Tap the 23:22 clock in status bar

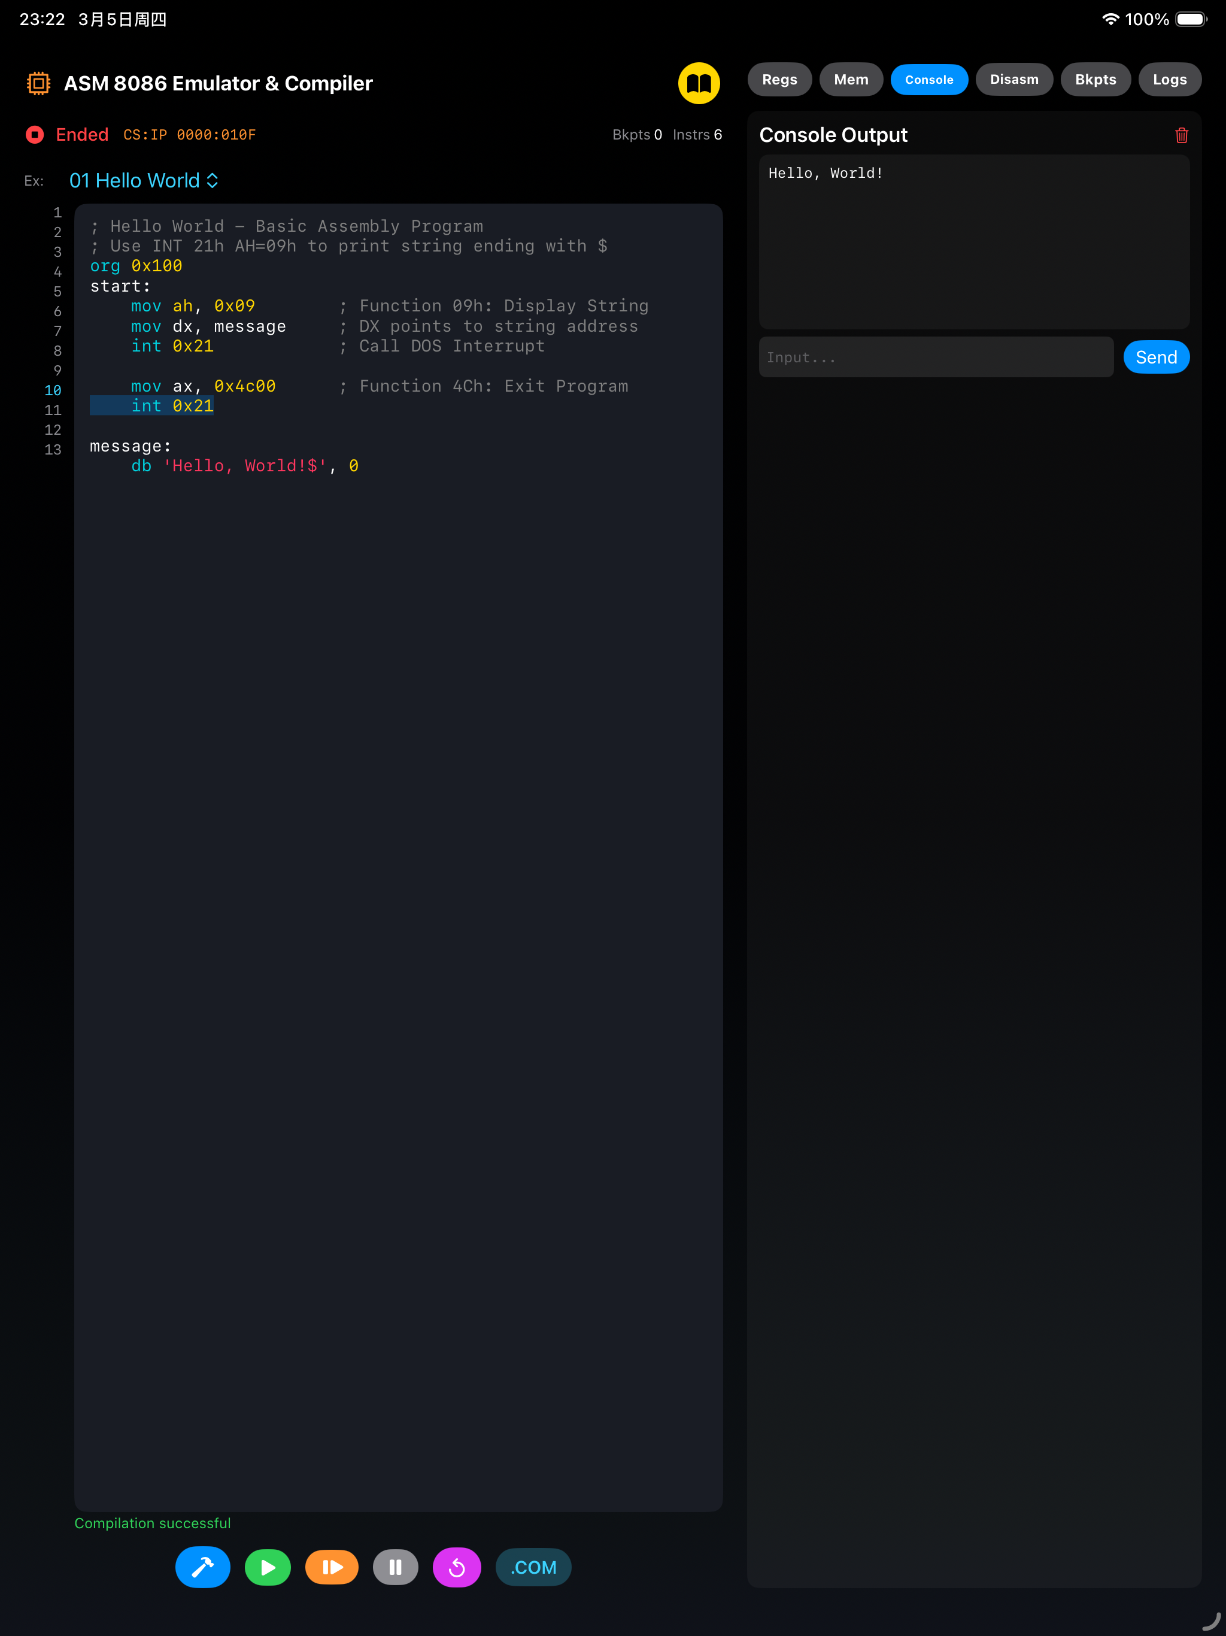point(42,19)
